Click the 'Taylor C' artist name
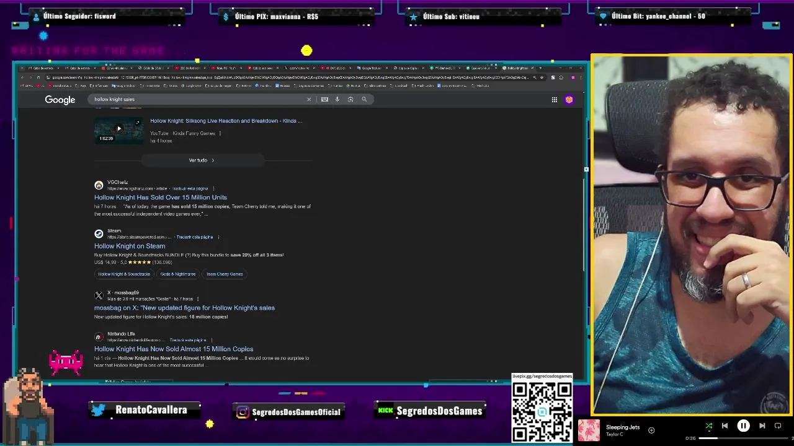The image size is (794, 446). (614, 434)
